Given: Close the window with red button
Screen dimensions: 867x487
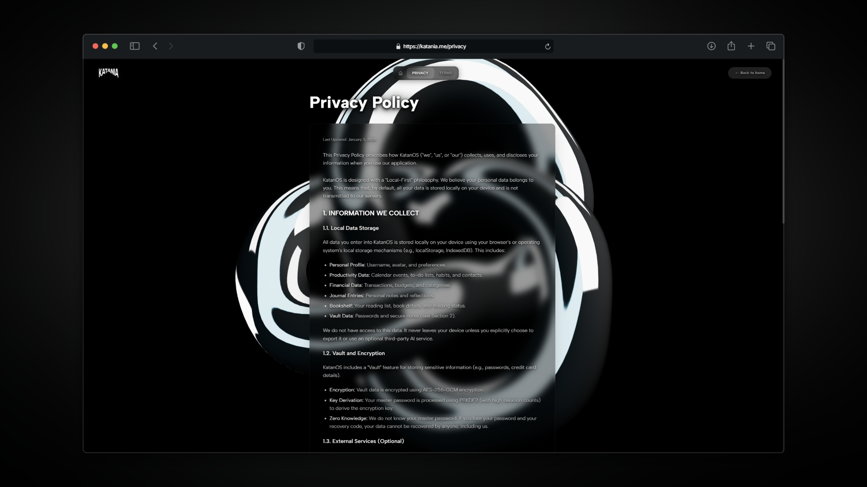Looking at the screenshot, I should point(95,46).
